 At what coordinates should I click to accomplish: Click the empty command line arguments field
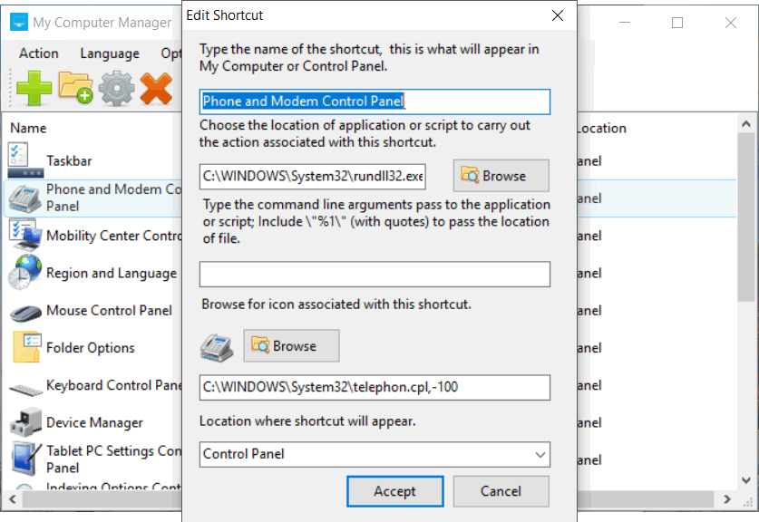pos(374,274)
